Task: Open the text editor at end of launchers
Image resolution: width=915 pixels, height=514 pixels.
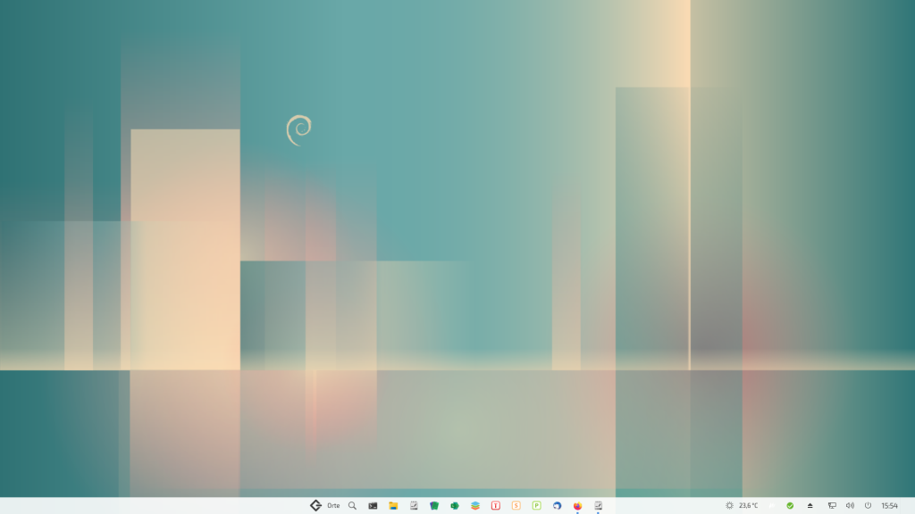Action: point(599,505)
